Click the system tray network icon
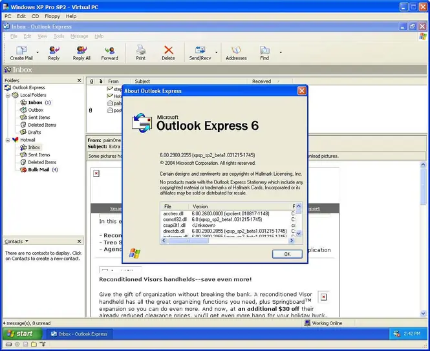This screenshot has width=430, height=351. (x=397, y=334)
